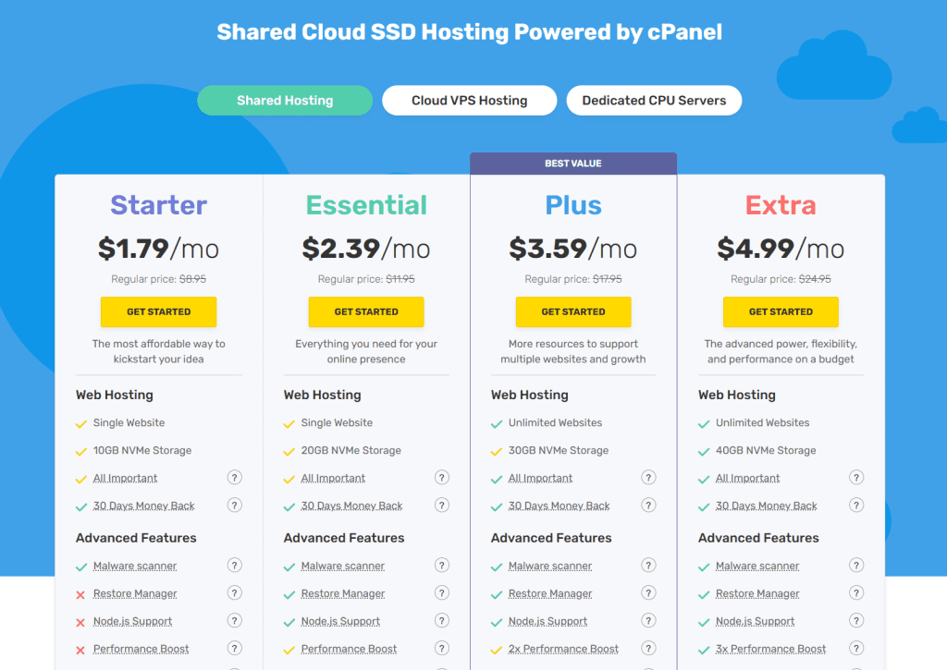Select the Shared Hosting tab
This screenshot has height=670, width=947.
coord(285,100)
